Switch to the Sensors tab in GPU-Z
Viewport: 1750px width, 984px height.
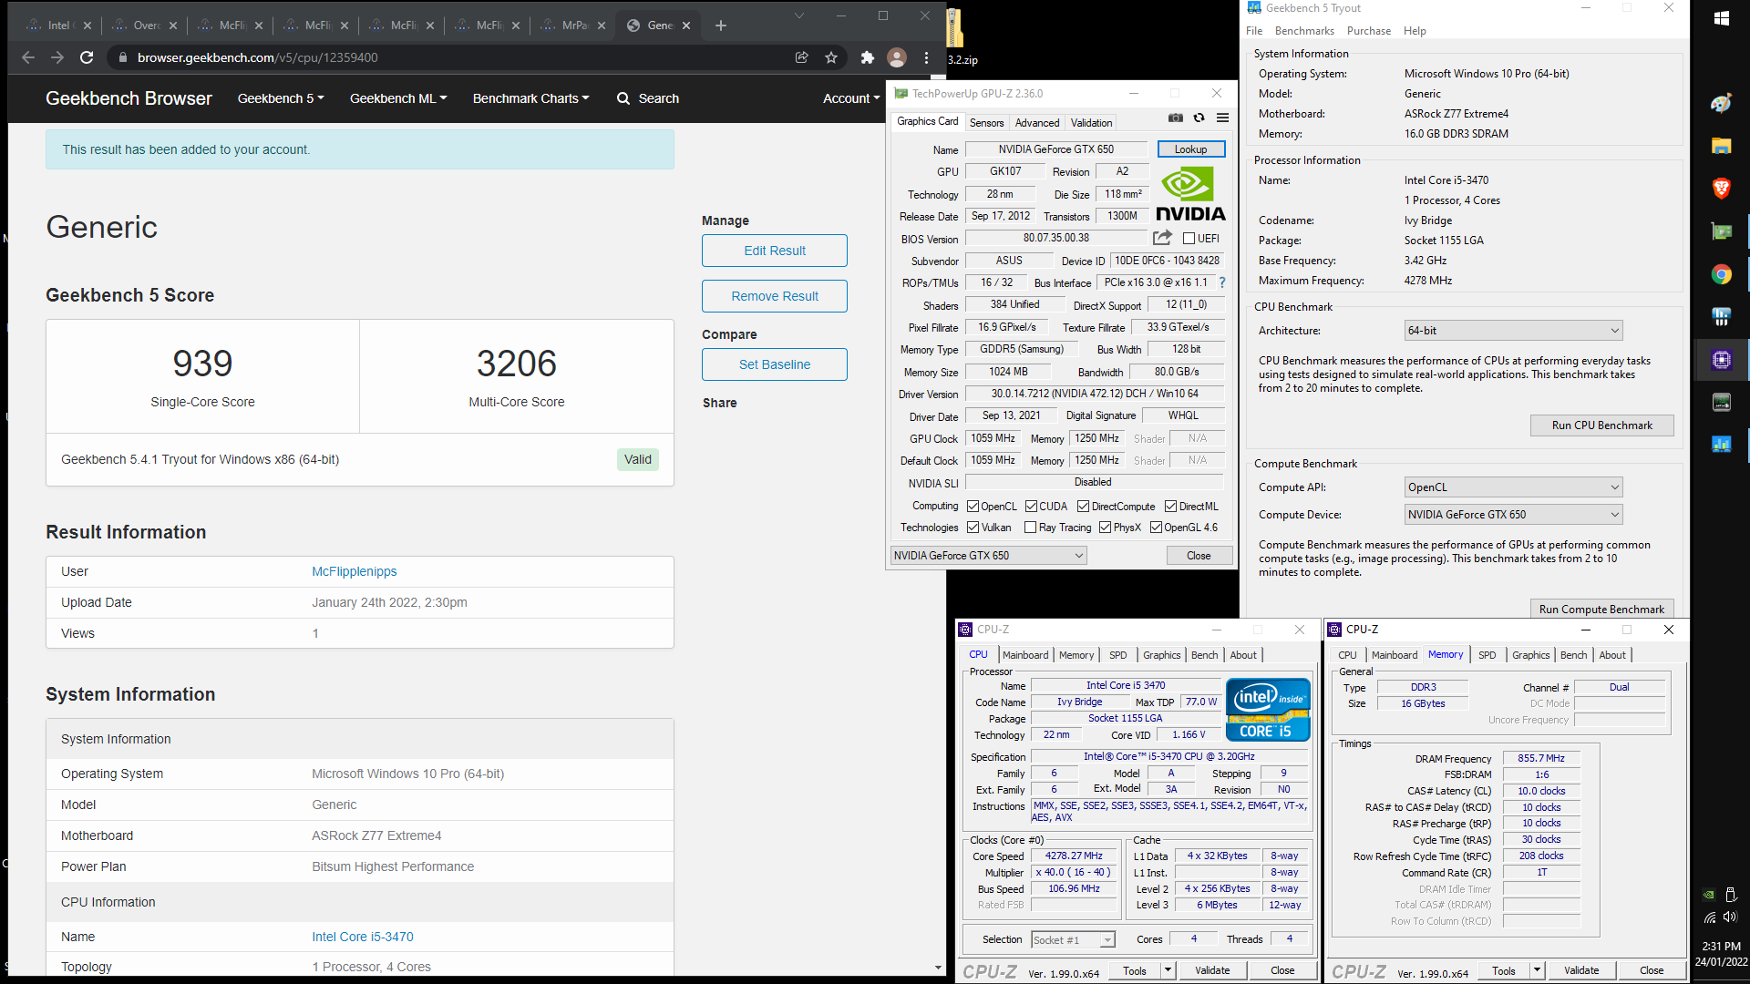[x=986, y=123]
